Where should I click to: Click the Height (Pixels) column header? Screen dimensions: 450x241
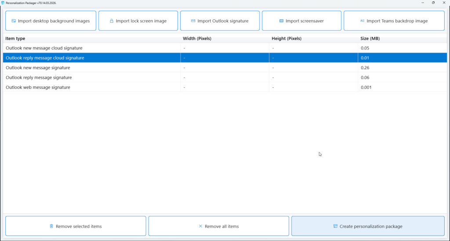click(x=287, y=39)
